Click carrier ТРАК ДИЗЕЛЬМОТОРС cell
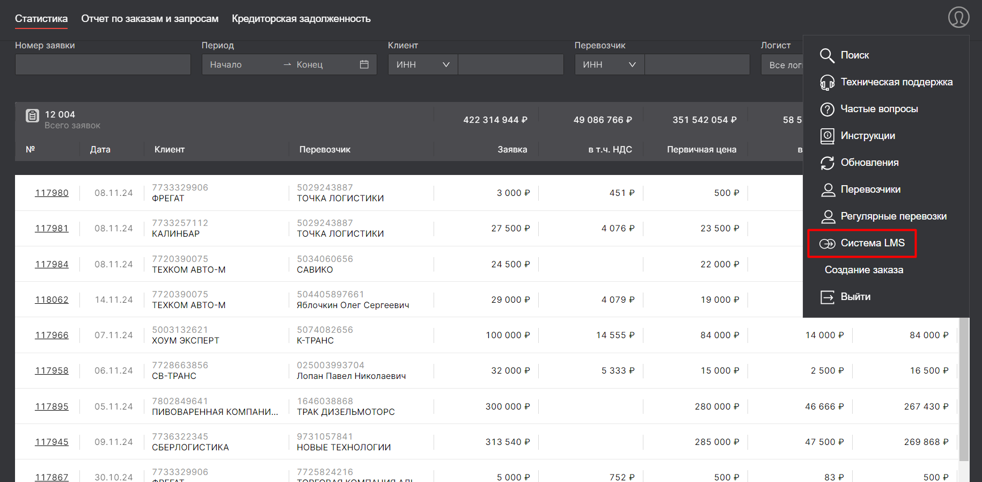The width and height of the screenshot is (982, 482). 346,412
